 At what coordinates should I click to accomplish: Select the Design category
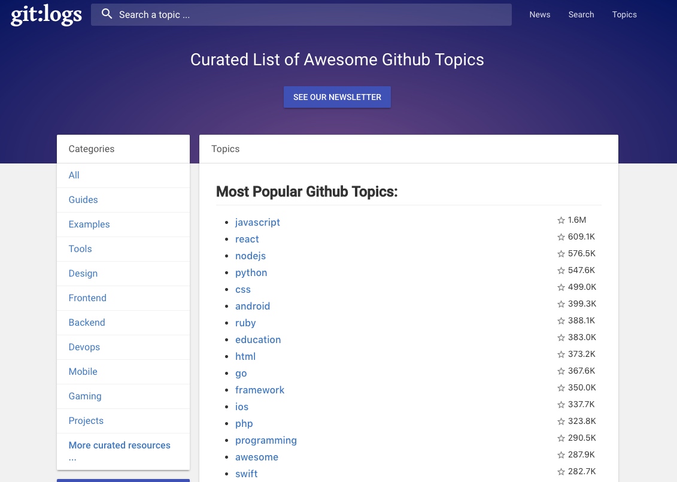coord(83,274)
